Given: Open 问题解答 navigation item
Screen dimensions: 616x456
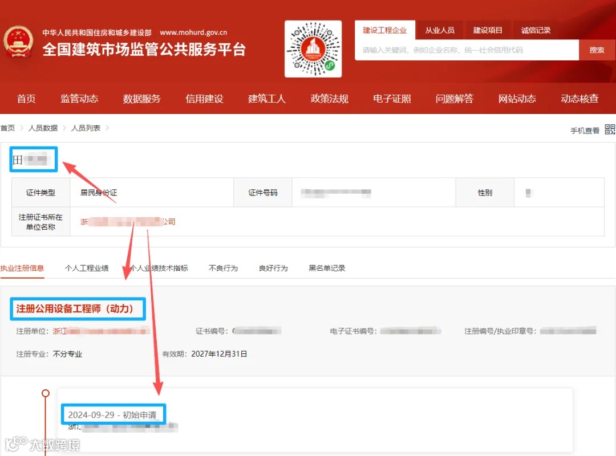Looking at the screenshot, I should (x=454, y=99).
